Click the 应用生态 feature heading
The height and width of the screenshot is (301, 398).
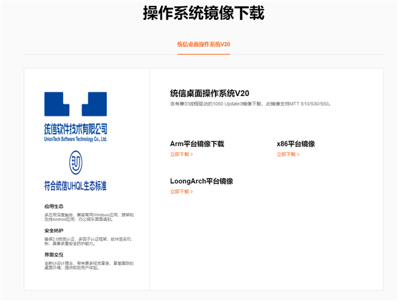coord(54,206)
